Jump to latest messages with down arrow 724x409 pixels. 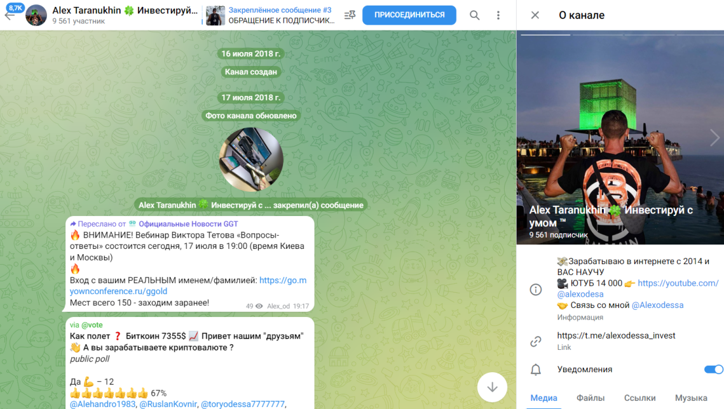coord(492,387)
